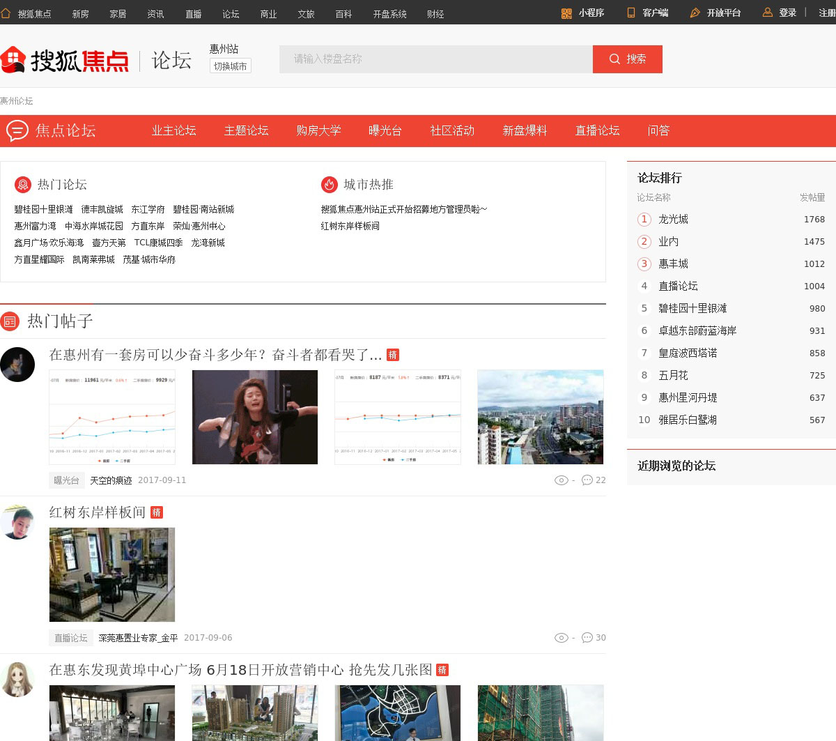Click the 直播论坛 tag under second post
The image size is (836, 741).
coord(71,638)
